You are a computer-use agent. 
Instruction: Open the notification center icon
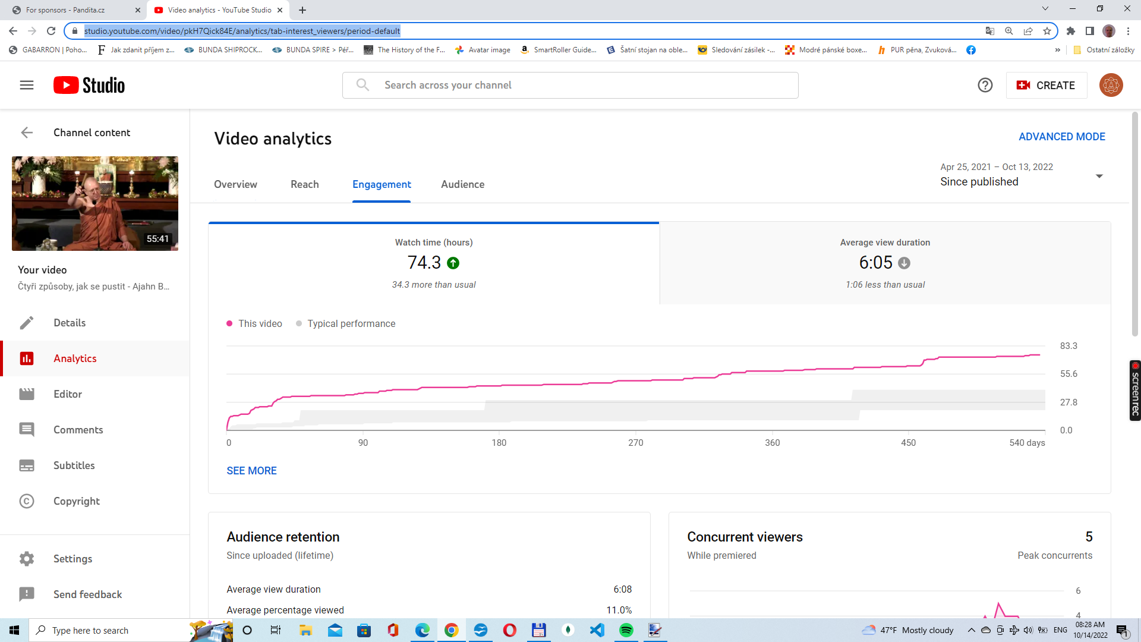[x=1122, y=630]
